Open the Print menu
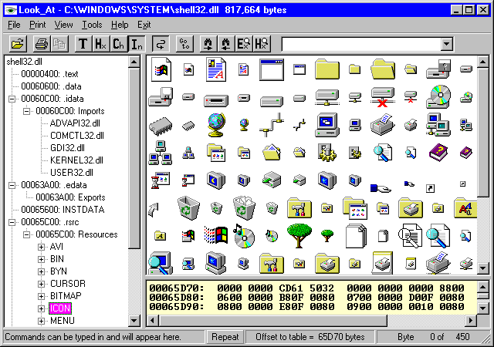The image size is (494, 347). [38, 25]
